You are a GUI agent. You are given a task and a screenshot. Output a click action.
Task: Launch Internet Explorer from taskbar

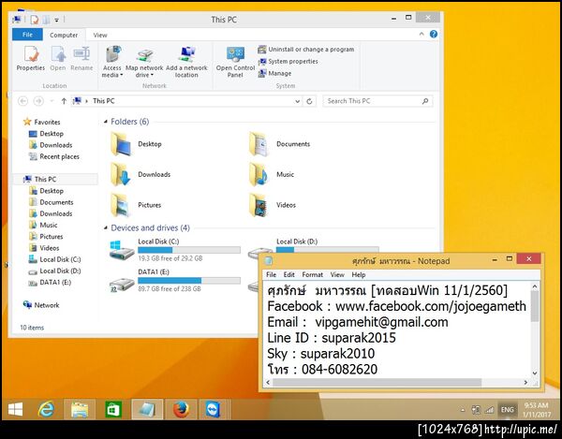click(47, 409)
